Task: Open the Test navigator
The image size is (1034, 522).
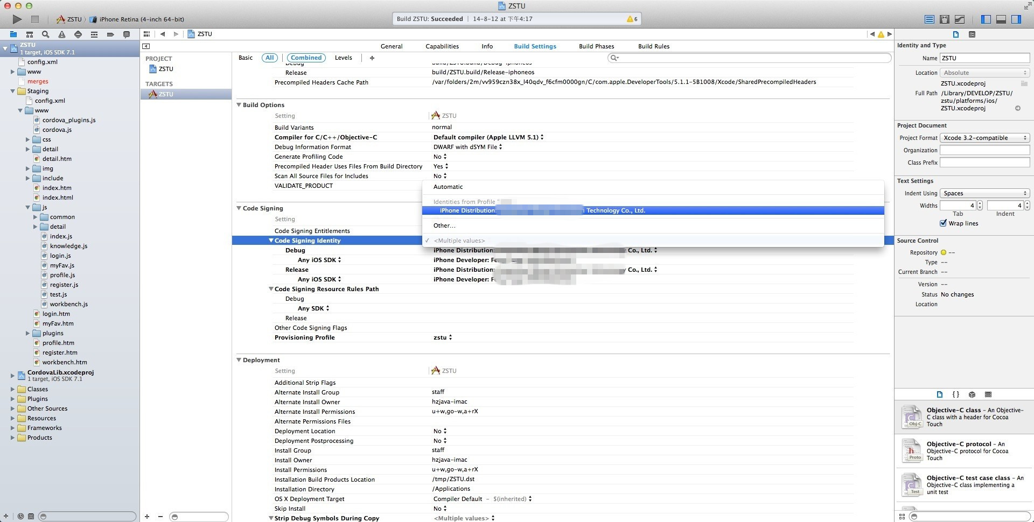Action: 78,34
